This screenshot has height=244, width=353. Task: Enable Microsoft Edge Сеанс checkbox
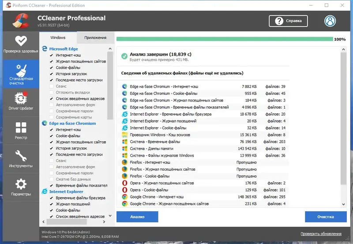51,86
